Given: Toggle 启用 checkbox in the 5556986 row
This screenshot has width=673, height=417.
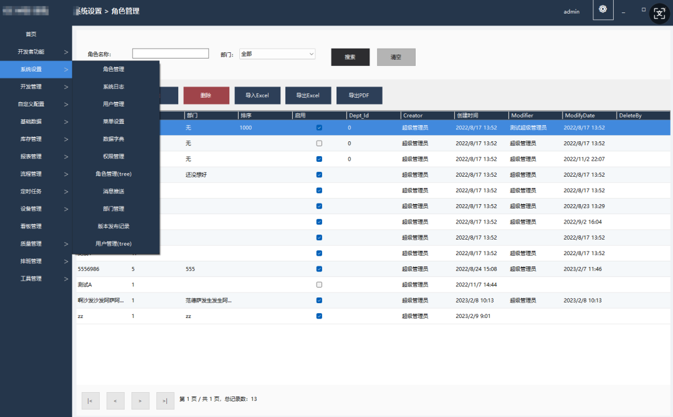Looking at the screenshot, I should click(319, 269).
